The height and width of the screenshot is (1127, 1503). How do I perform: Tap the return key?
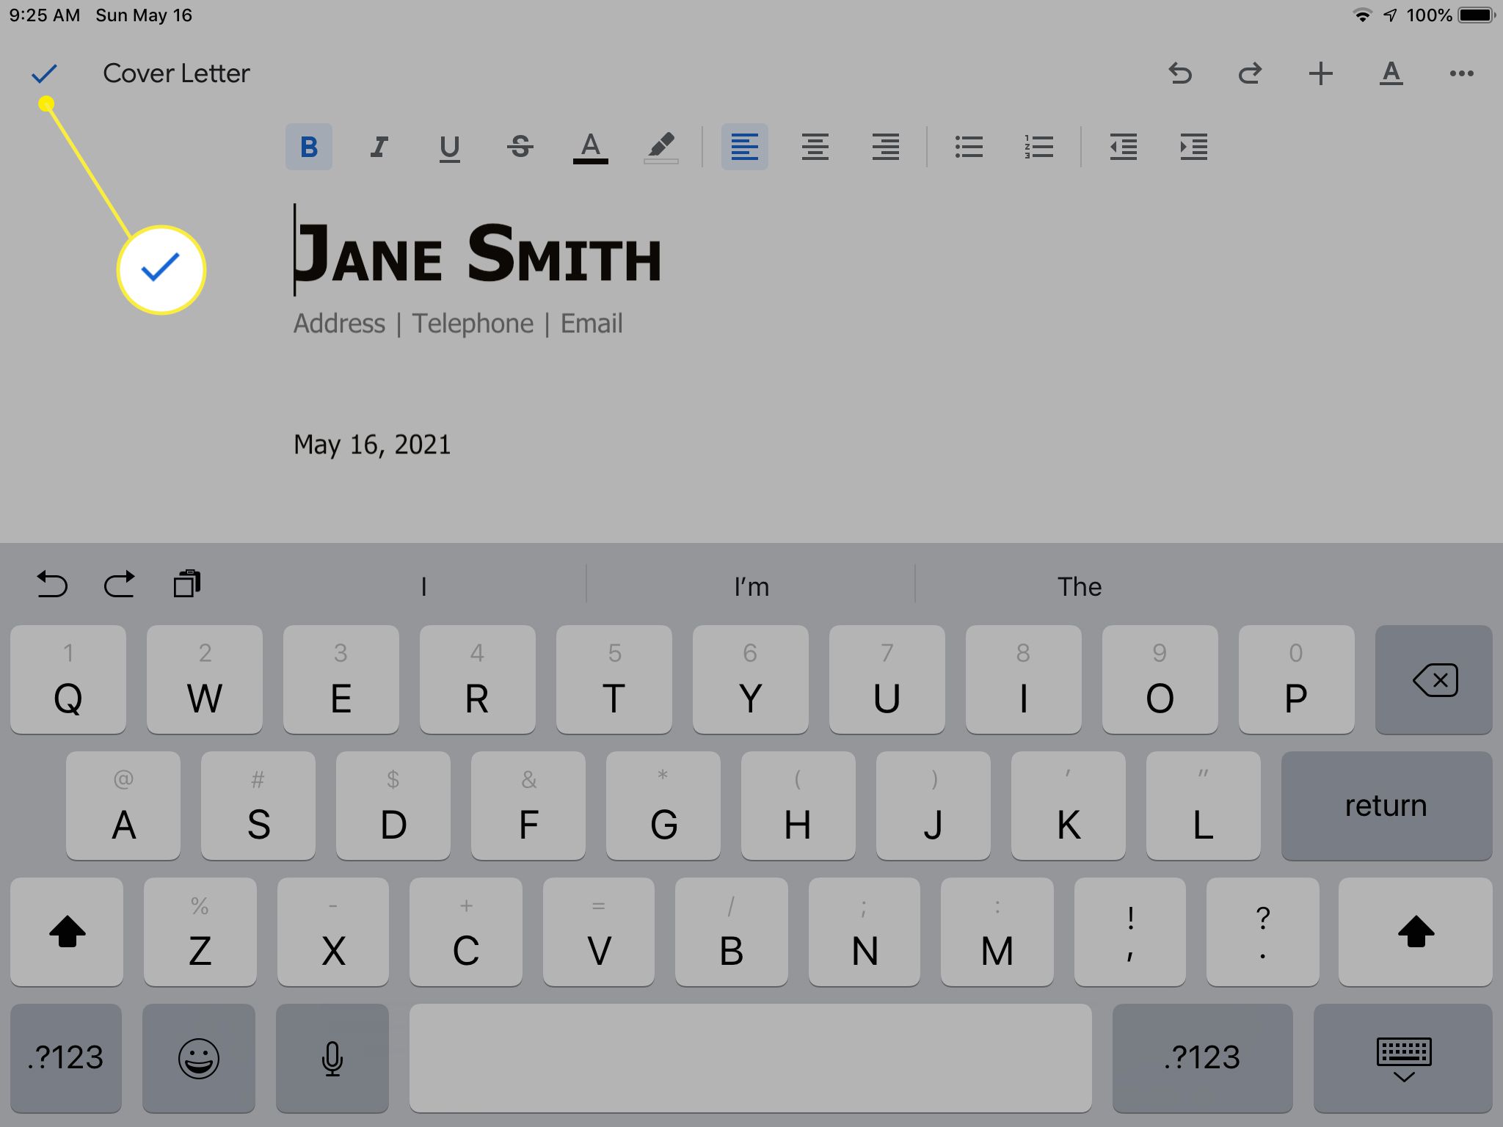(x=1386, y=806)
